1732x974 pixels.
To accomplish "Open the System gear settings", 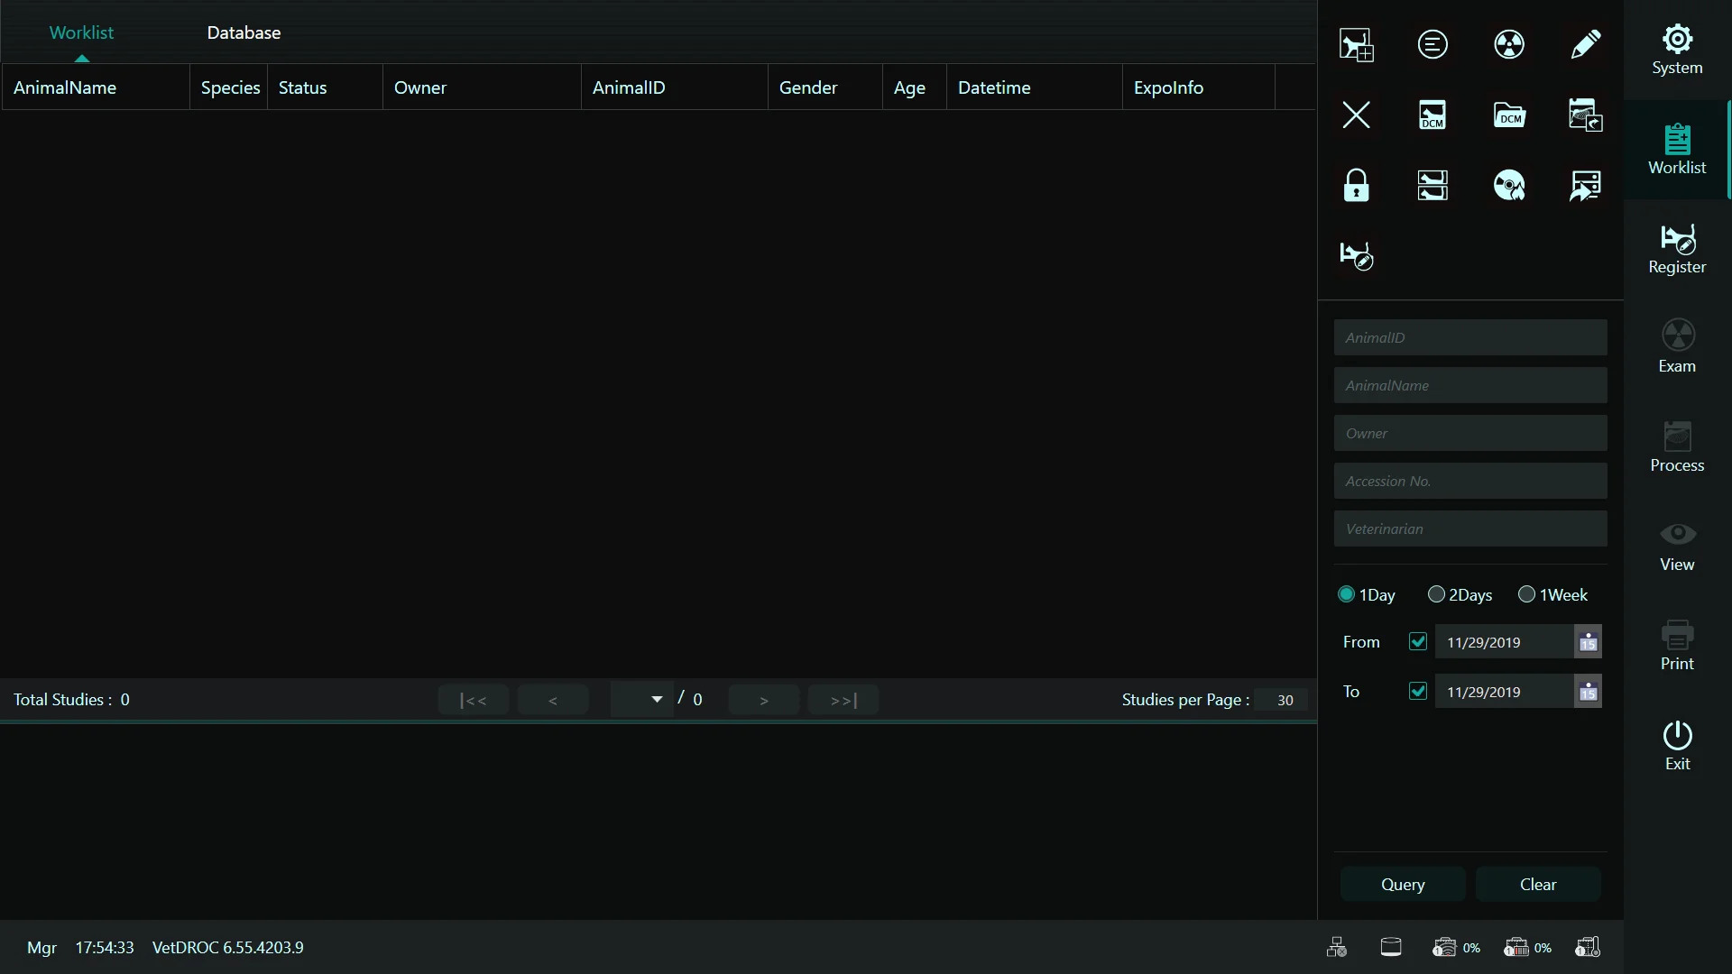I will pos(1677,50).
